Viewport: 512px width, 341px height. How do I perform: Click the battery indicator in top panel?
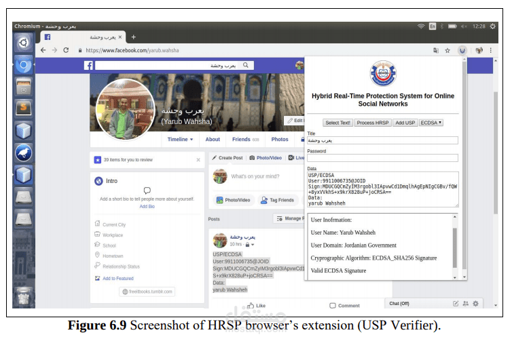click(x=452, y=26)
